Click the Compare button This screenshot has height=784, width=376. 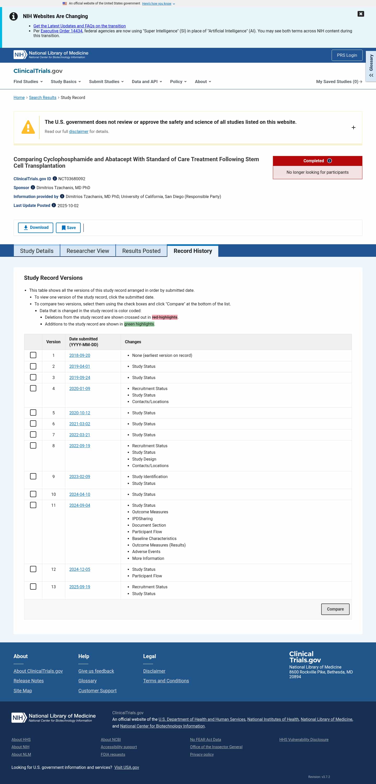tap(335, 609)
